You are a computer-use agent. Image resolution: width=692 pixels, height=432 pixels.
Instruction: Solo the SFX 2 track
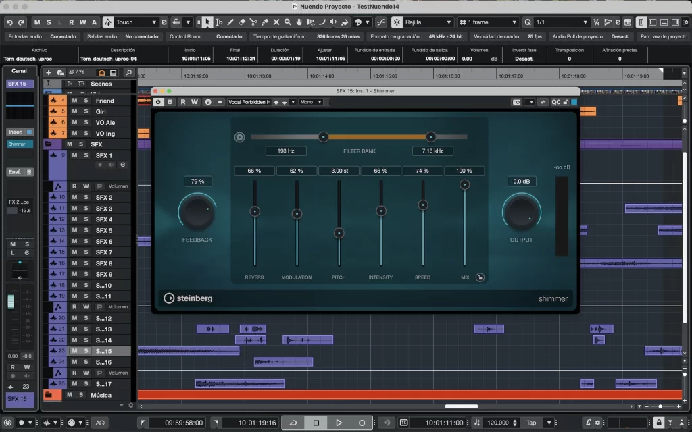point(86,198)
